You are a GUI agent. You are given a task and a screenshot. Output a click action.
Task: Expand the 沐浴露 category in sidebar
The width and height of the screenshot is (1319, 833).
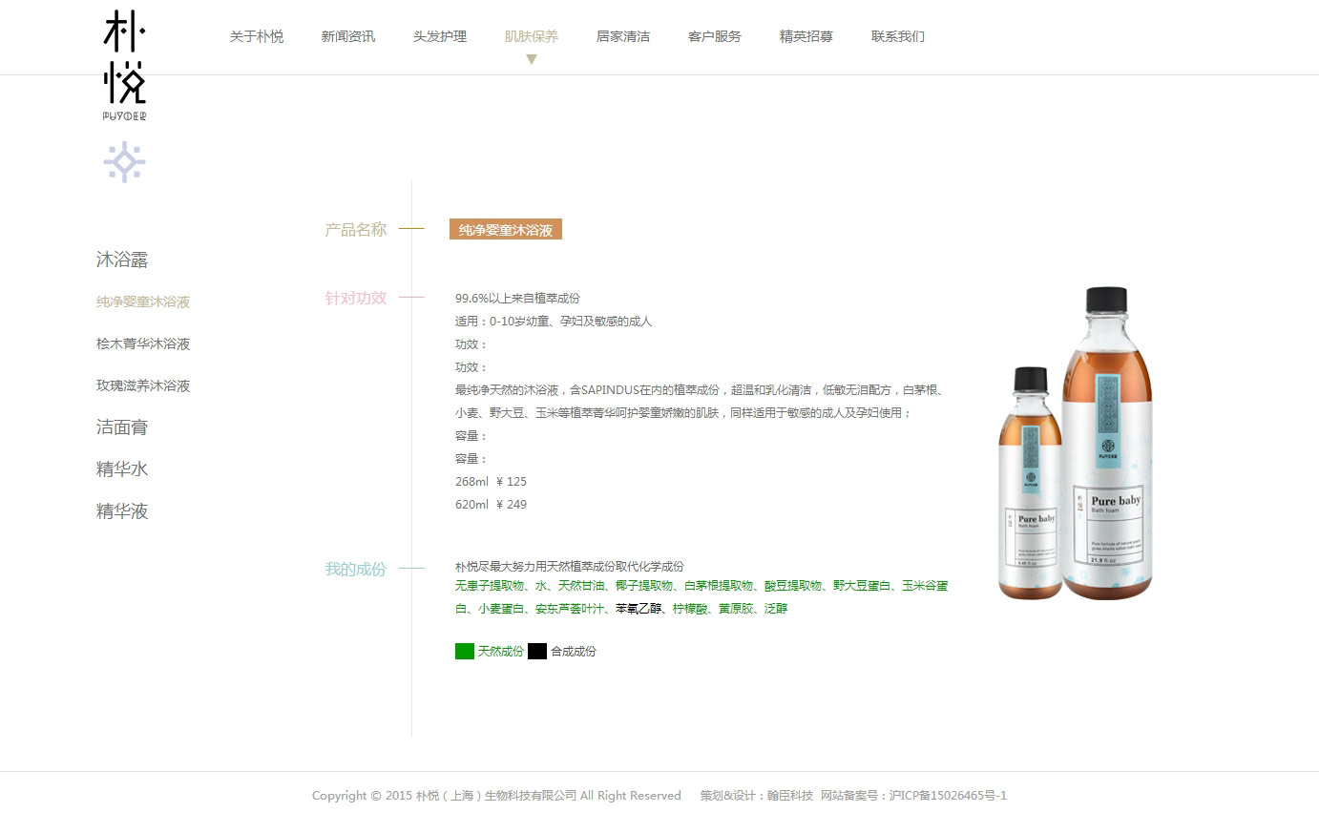122,260
